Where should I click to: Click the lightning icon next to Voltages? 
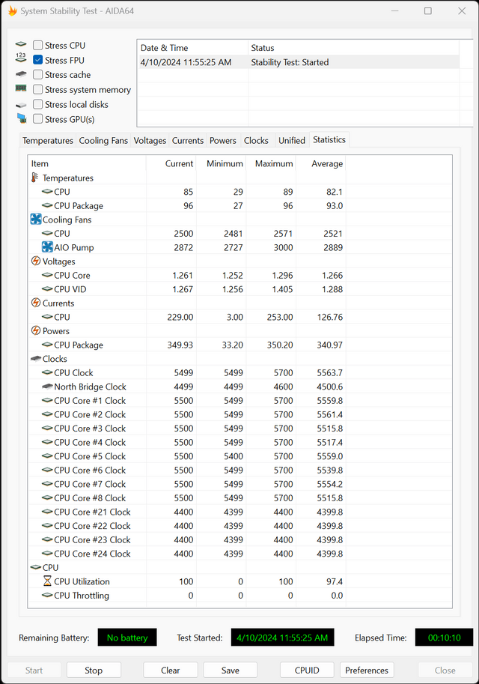(36, 261)
